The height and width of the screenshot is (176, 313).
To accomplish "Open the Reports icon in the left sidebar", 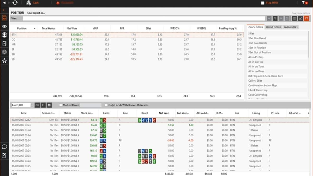I will tap(4, 18).
